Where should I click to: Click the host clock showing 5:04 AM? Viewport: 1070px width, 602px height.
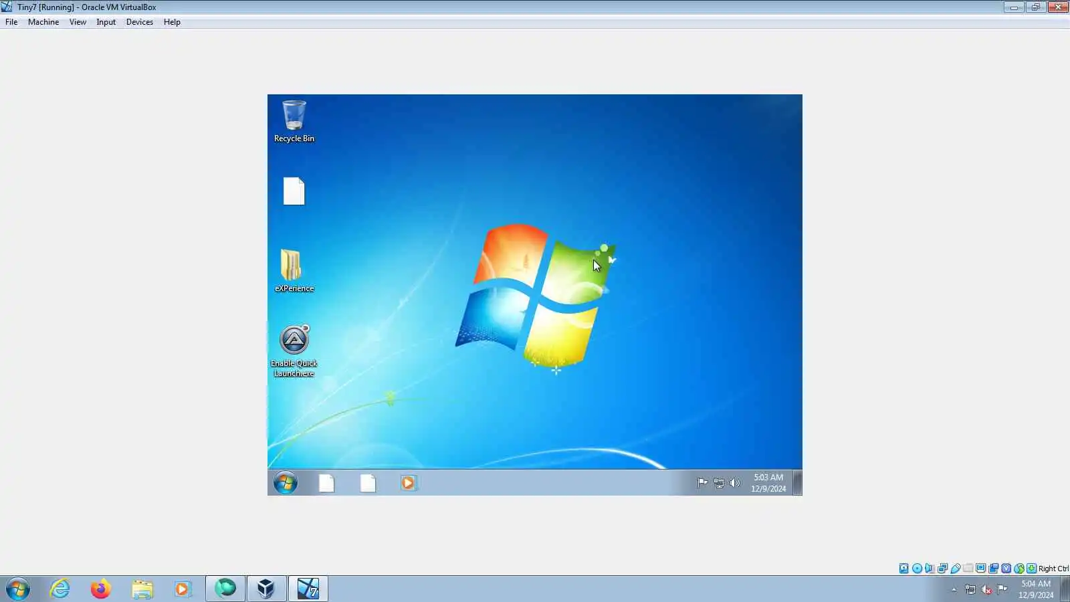click(1036, 589)
